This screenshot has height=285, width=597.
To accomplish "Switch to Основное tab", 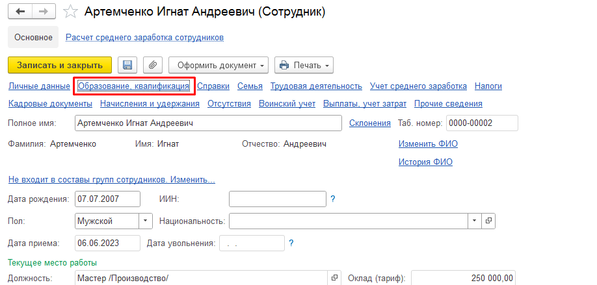I will point(33,38).
